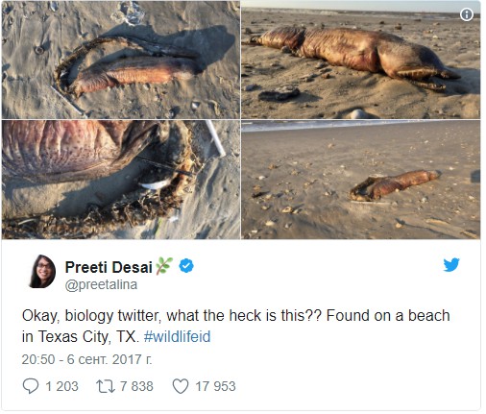Click the tweet text body
The image size is (486, 414).
click(x=236, y=327)
